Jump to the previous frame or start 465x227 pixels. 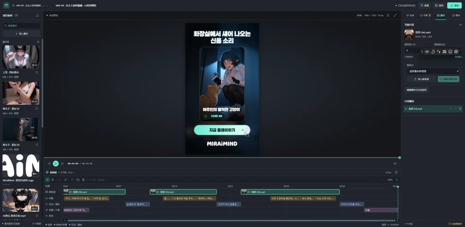click(x=49, y=163)
